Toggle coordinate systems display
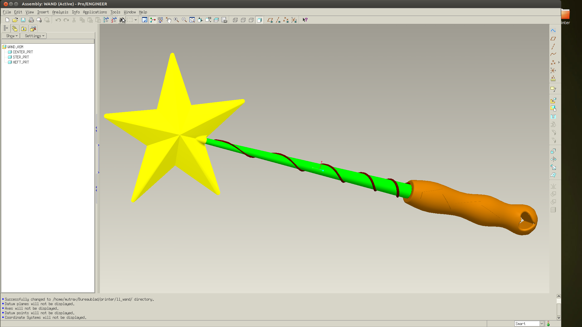 tap(294, 20)
